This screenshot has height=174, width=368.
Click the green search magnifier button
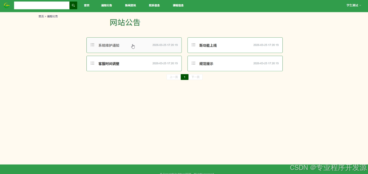73,5
